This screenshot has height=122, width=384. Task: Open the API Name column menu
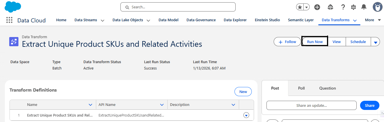(162, 105)
